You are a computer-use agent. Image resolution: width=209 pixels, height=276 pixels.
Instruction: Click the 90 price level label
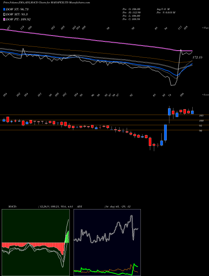point(201,130)
